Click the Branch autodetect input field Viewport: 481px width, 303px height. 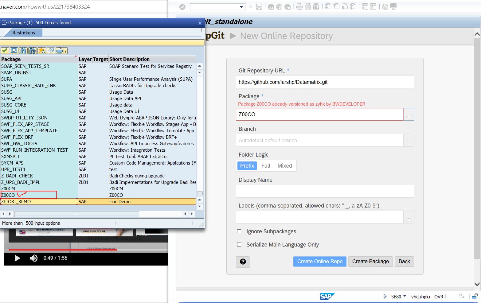tap(320, 141)
